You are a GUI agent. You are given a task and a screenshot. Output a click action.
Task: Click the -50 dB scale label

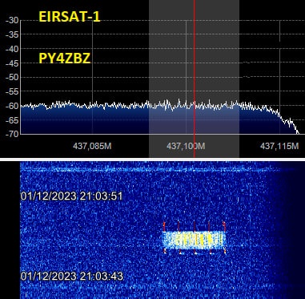click(12, 78)
